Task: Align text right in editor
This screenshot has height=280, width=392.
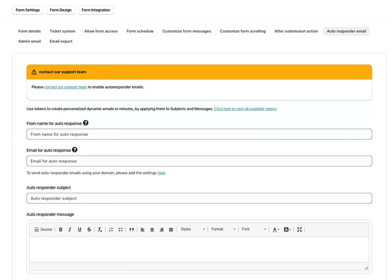Action: click(x=162, y=229)
